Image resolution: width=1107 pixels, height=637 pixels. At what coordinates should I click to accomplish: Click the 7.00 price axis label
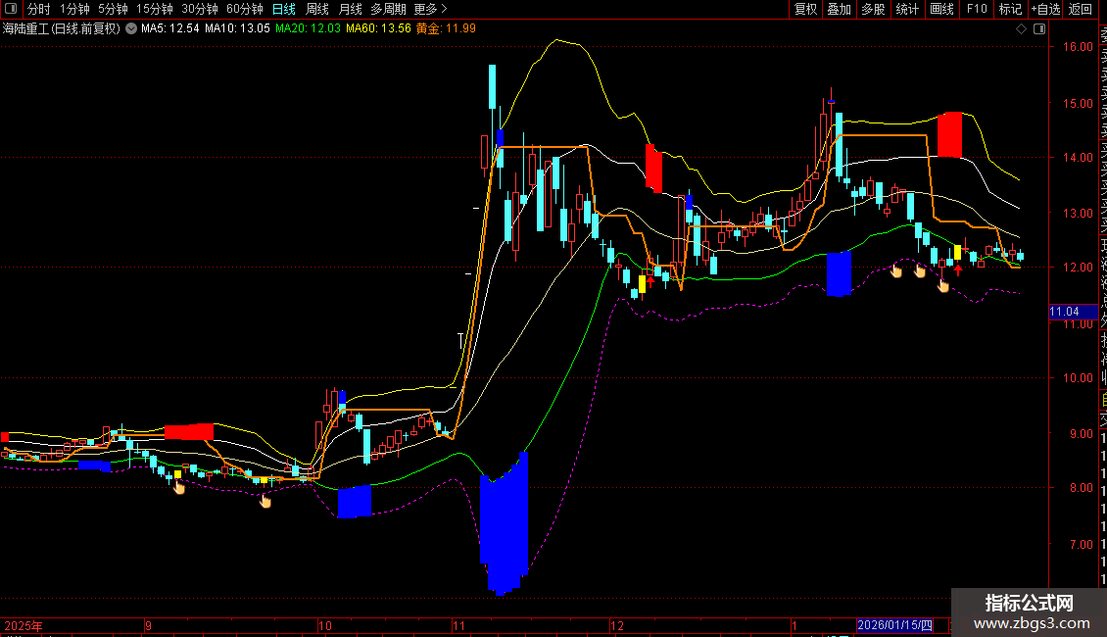[1081, 545]
